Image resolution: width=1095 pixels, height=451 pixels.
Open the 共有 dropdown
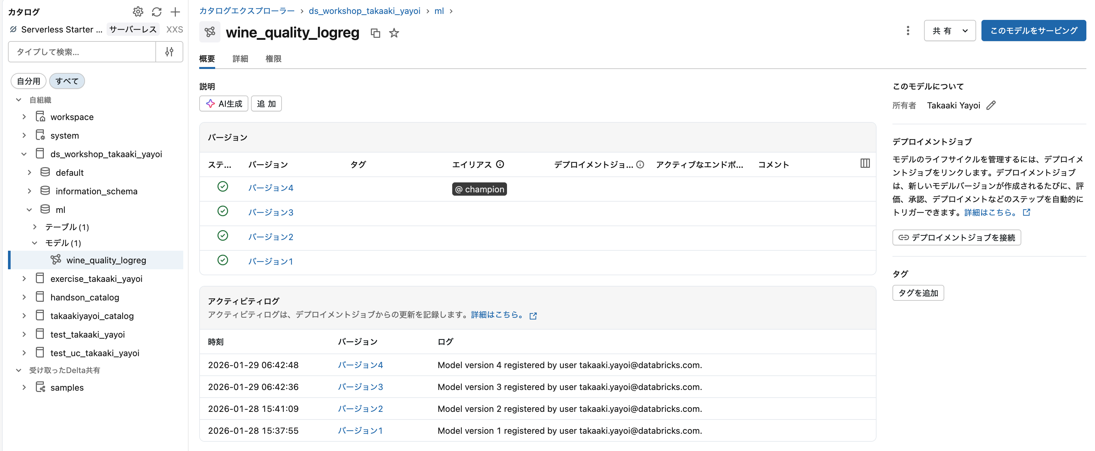[950, 31]
